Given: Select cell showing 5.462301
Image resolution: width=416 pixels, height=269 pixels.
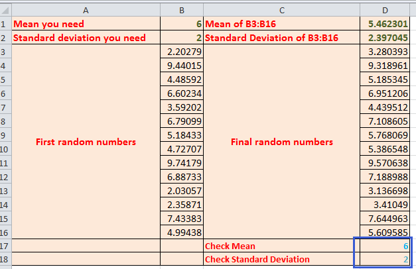Looking at the screenshot, I should coord(385,24).
